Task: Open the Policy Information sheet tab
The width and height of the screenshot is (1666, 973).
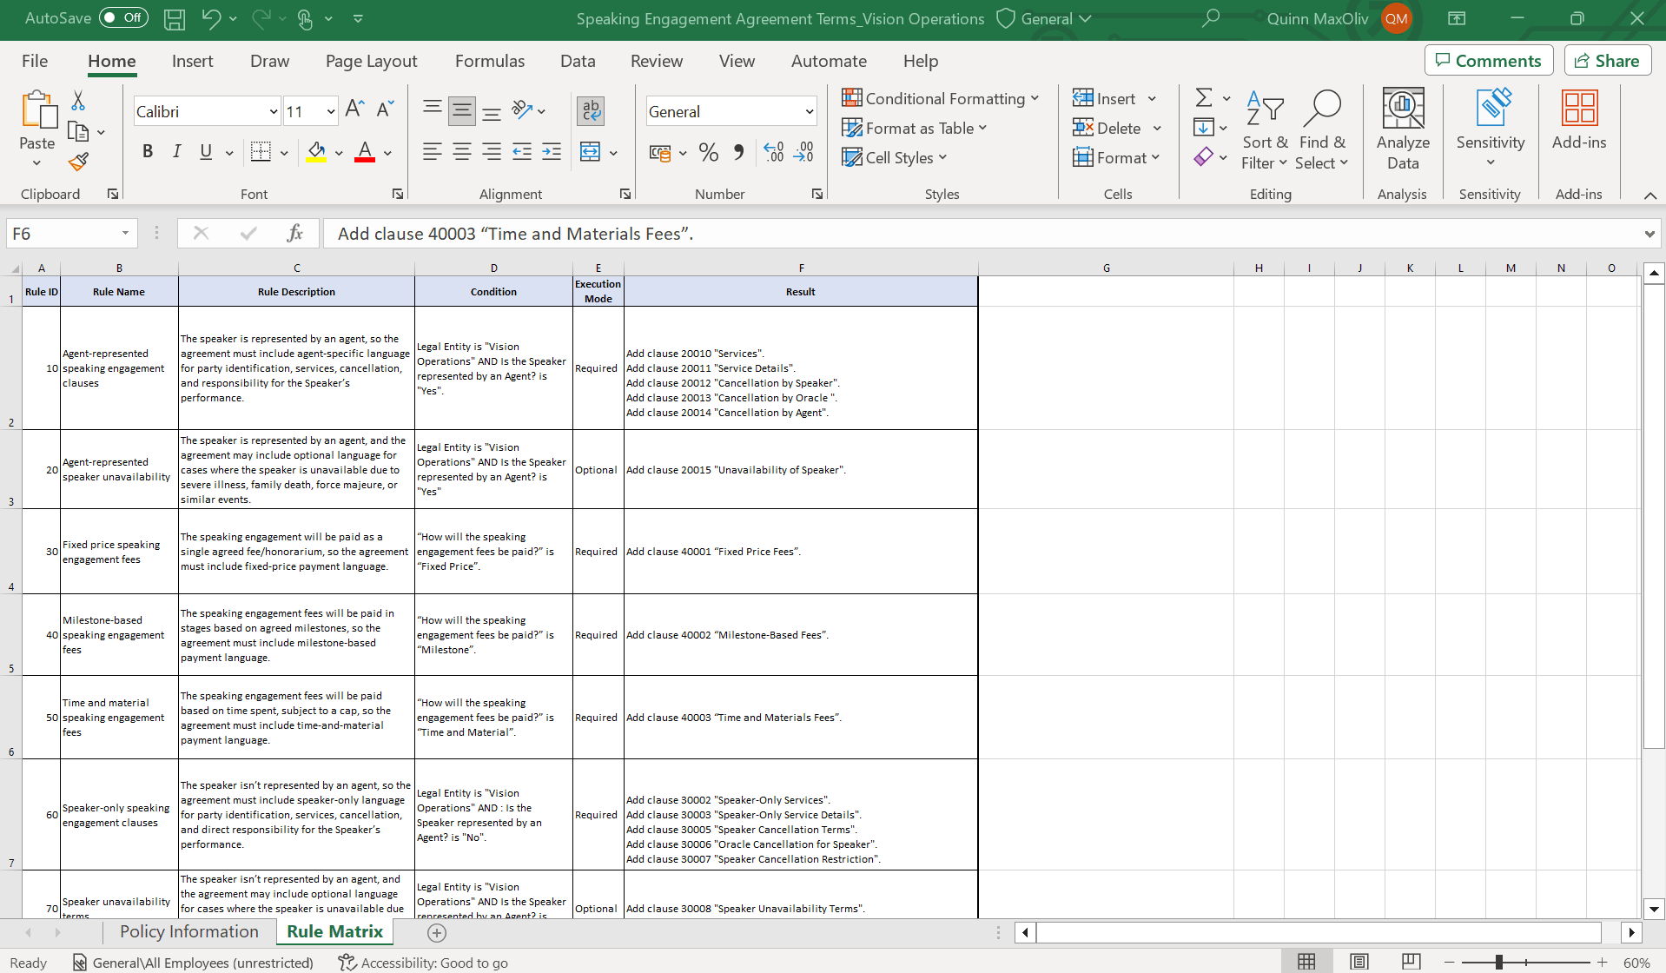Action: 189,931
